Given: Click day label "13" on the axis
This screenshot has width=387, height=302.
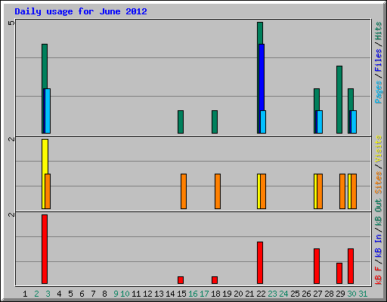Looking at the screenshot, I should point(159,294).
